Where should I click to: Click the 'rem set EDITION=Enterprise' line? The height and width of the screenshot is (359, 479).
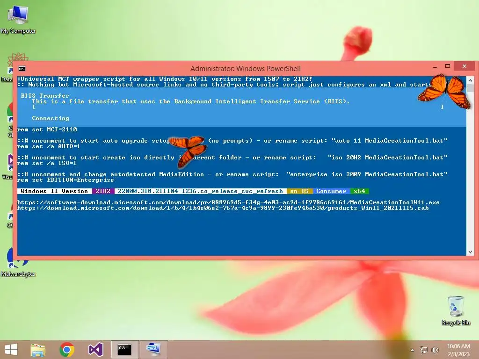(x=65, y=180)
